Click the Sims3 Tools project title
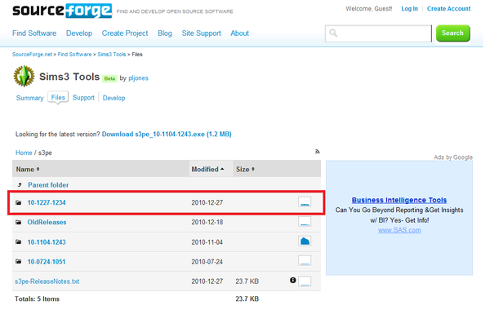The image size is (490, 310). pos(69,77)
